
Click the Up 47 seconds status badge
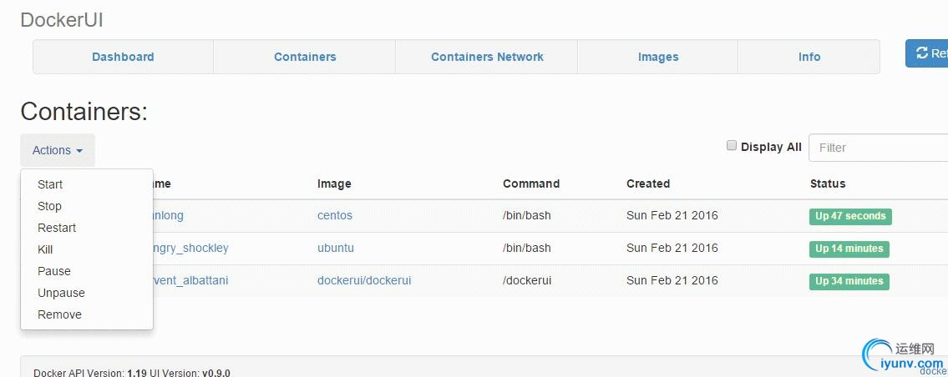point(850,216)
